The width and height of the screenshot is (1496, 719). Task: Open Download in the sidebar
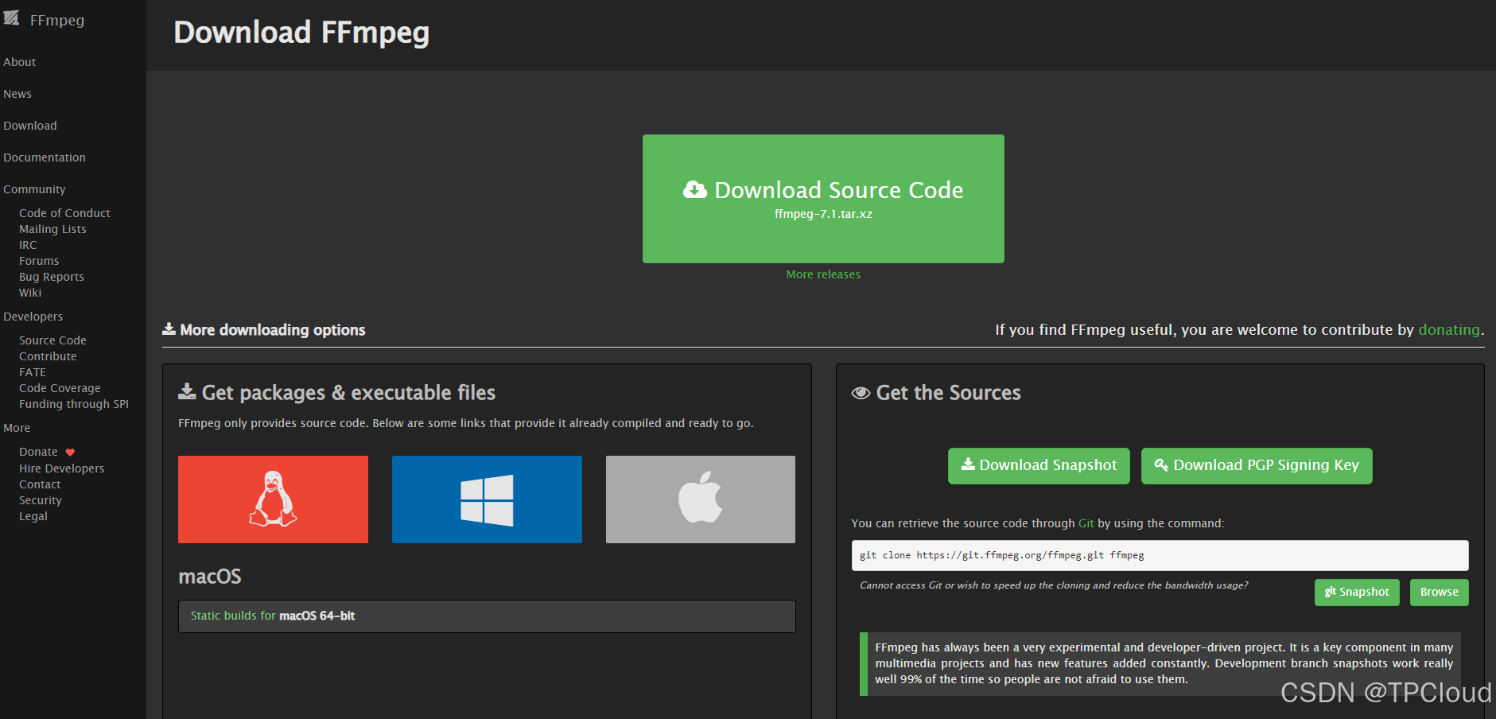30,126
